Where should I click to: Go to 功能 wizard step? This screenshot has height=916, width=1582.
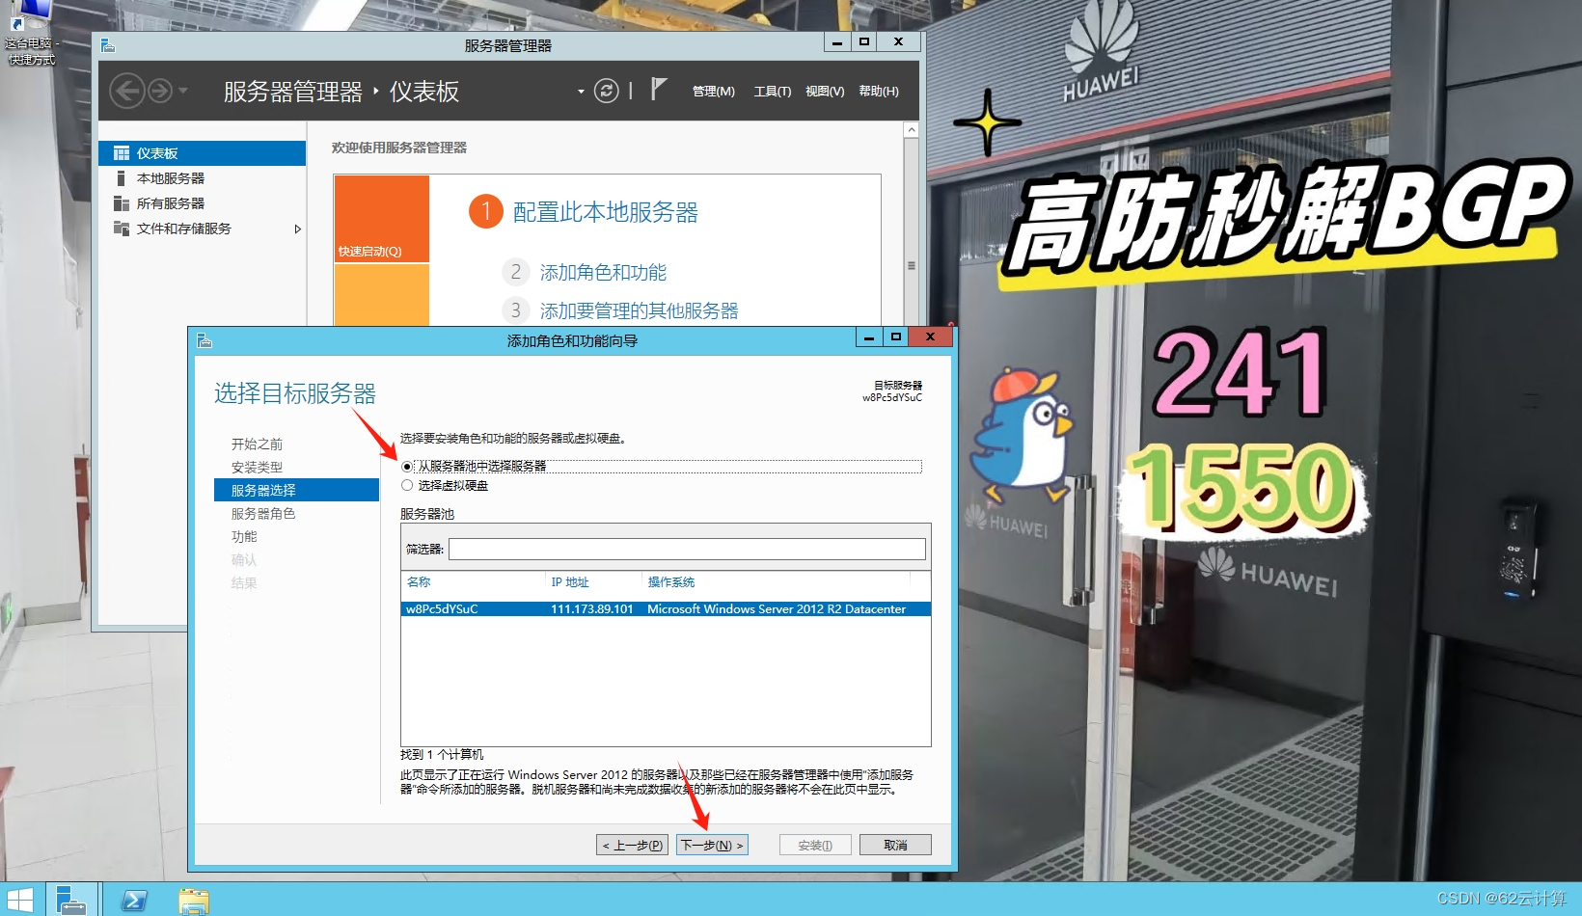click(244, 537)
